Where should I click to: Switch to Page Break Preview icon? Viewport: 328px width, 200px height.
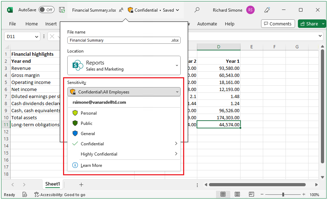coord(251,194)
